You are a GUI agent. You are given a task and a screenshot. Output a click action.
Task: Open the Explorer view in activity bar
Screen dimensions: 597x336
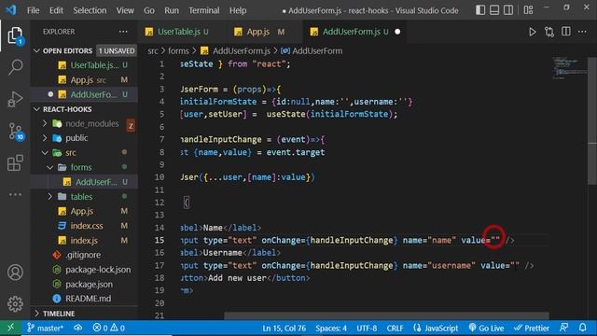[x=15, y=35]
